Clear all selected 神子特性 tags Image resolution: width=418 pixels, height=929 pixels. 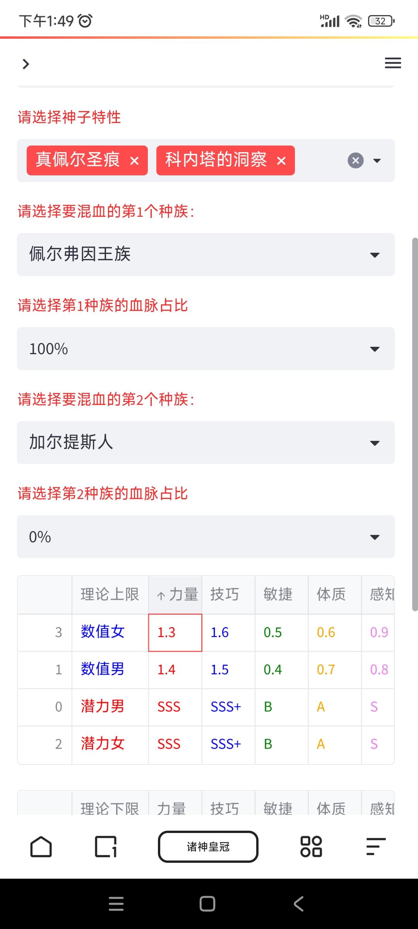click(356, 160)
